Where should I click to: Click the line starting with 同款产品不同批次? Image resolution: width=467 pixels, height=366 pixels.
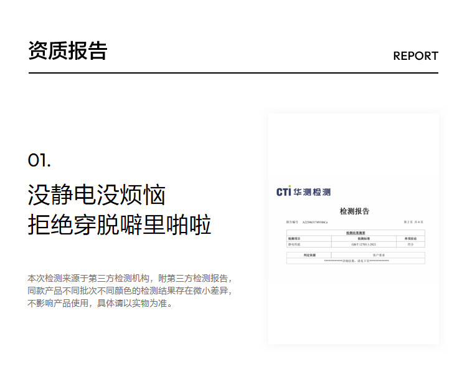click(130, 291)
